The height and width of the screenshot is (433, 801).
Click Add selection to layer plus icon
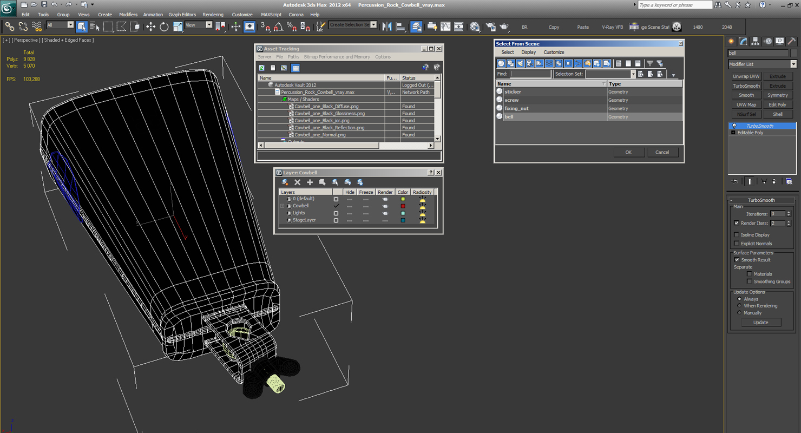pyautogui.click(x=310, y=182)
